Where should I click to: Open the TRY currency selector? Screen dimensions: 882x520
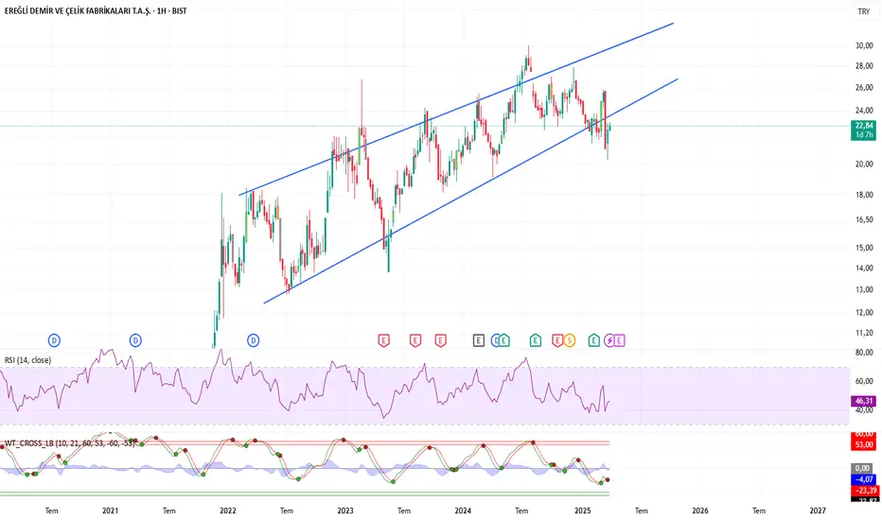coord(863,11)
